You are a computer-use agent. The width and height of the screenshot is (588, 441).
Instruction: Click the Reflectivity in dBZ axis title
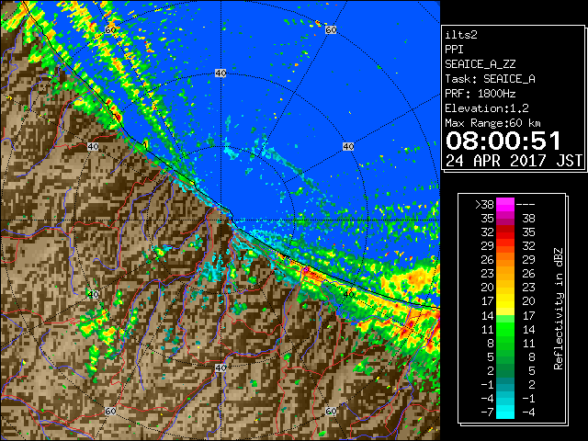(x=559, y=309)
